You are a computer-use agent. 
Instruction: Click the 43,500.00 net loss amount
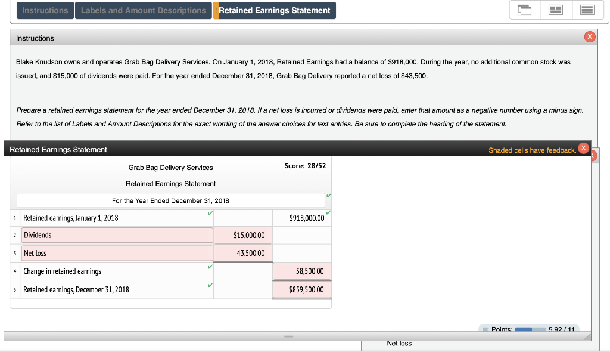pos(242,252)
